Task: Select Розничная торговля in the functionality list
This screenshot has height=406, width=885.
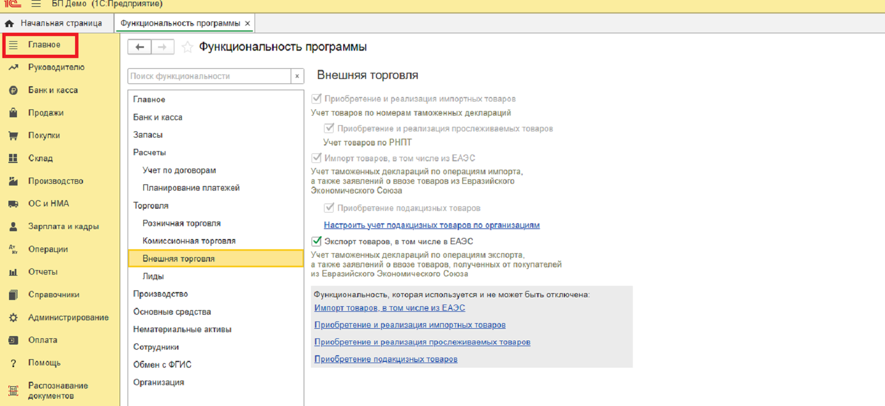Action: coord(216,223)
